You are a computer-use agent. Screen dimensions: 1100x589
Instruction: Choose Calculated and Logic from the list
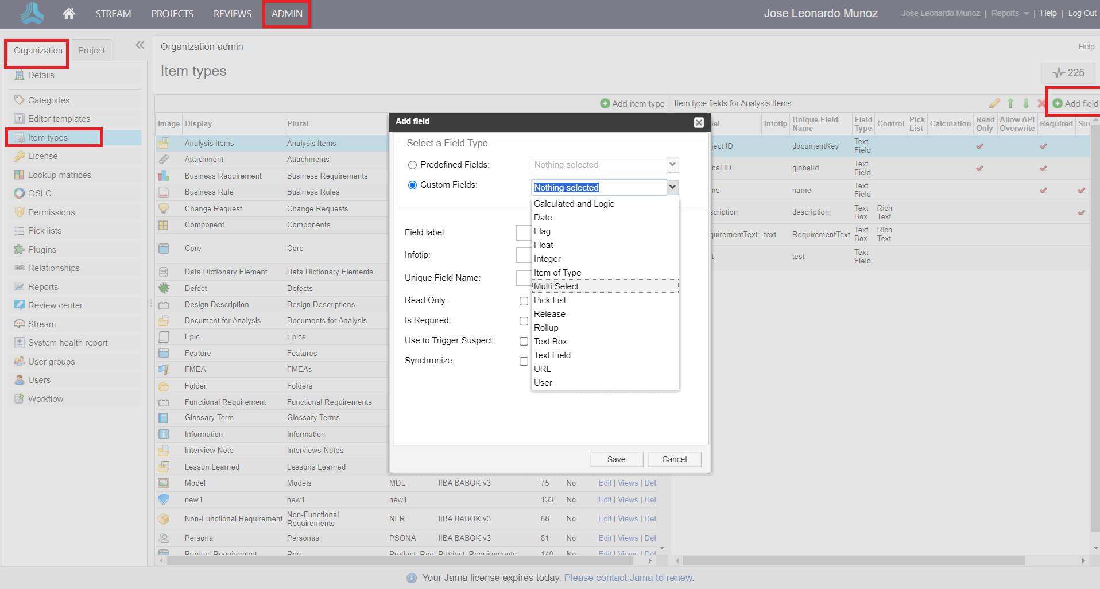pyautogui.click(x=605, y=204)
